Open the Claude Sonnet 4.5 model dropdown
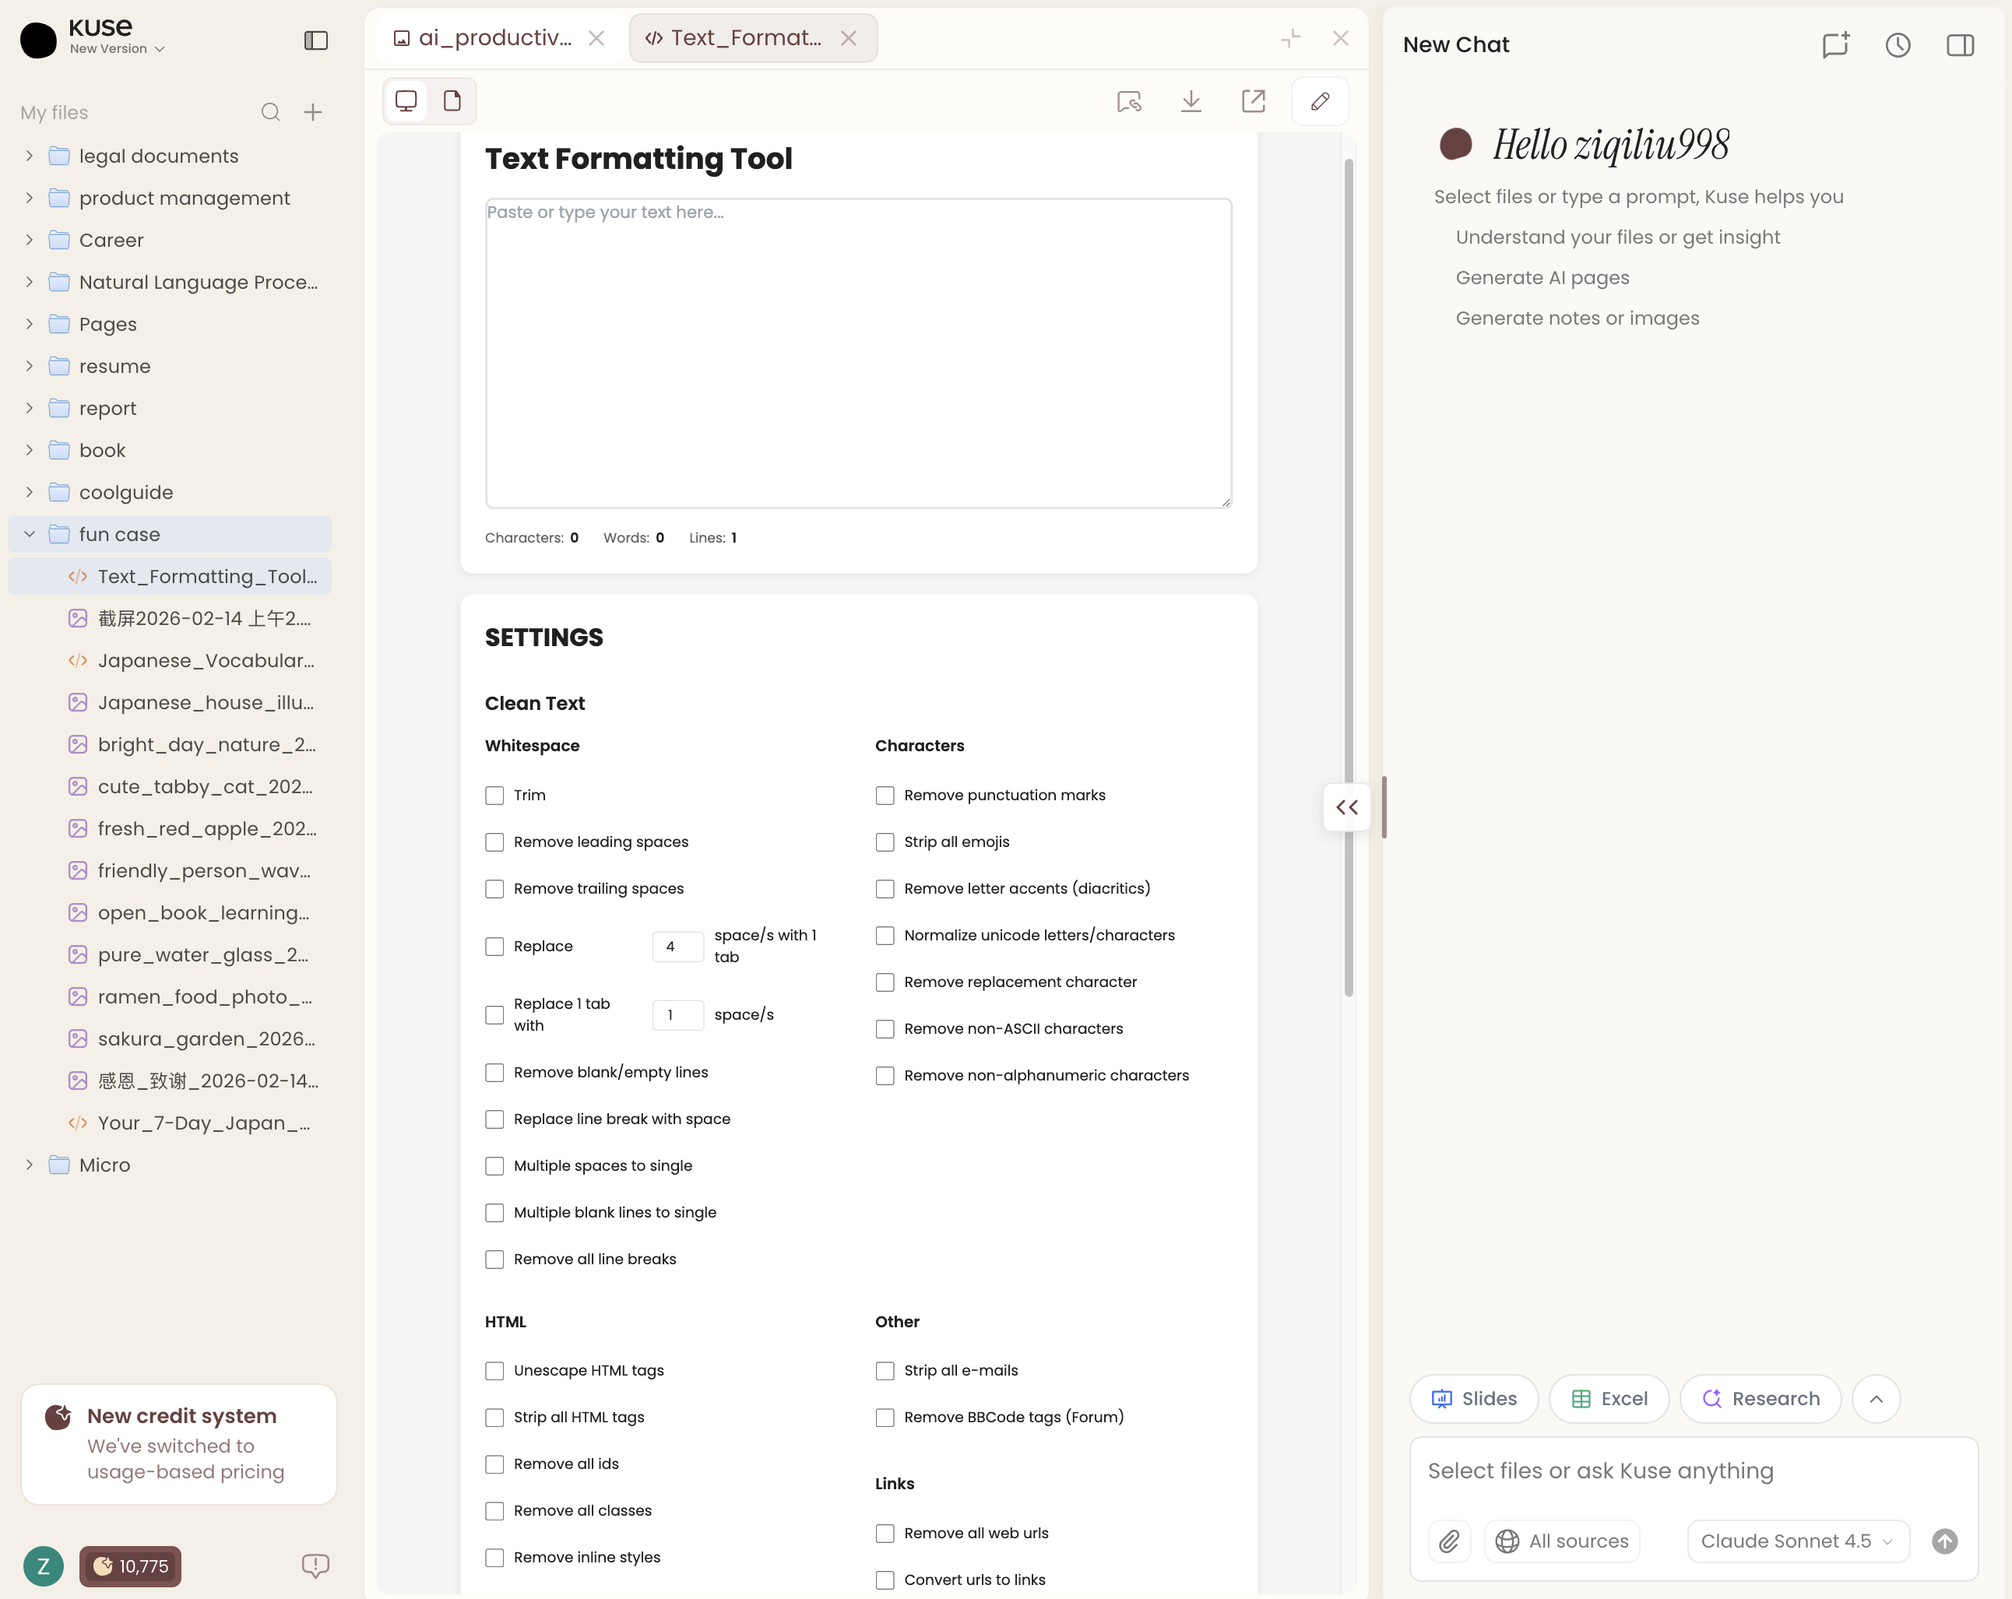 point(1797,1541)
